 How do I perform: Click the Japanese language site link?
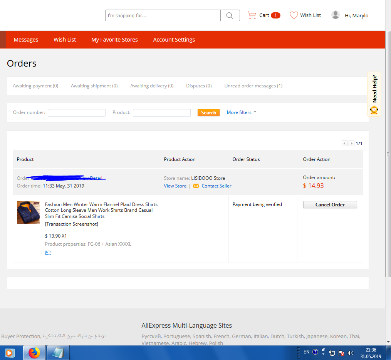click(317, 336)
